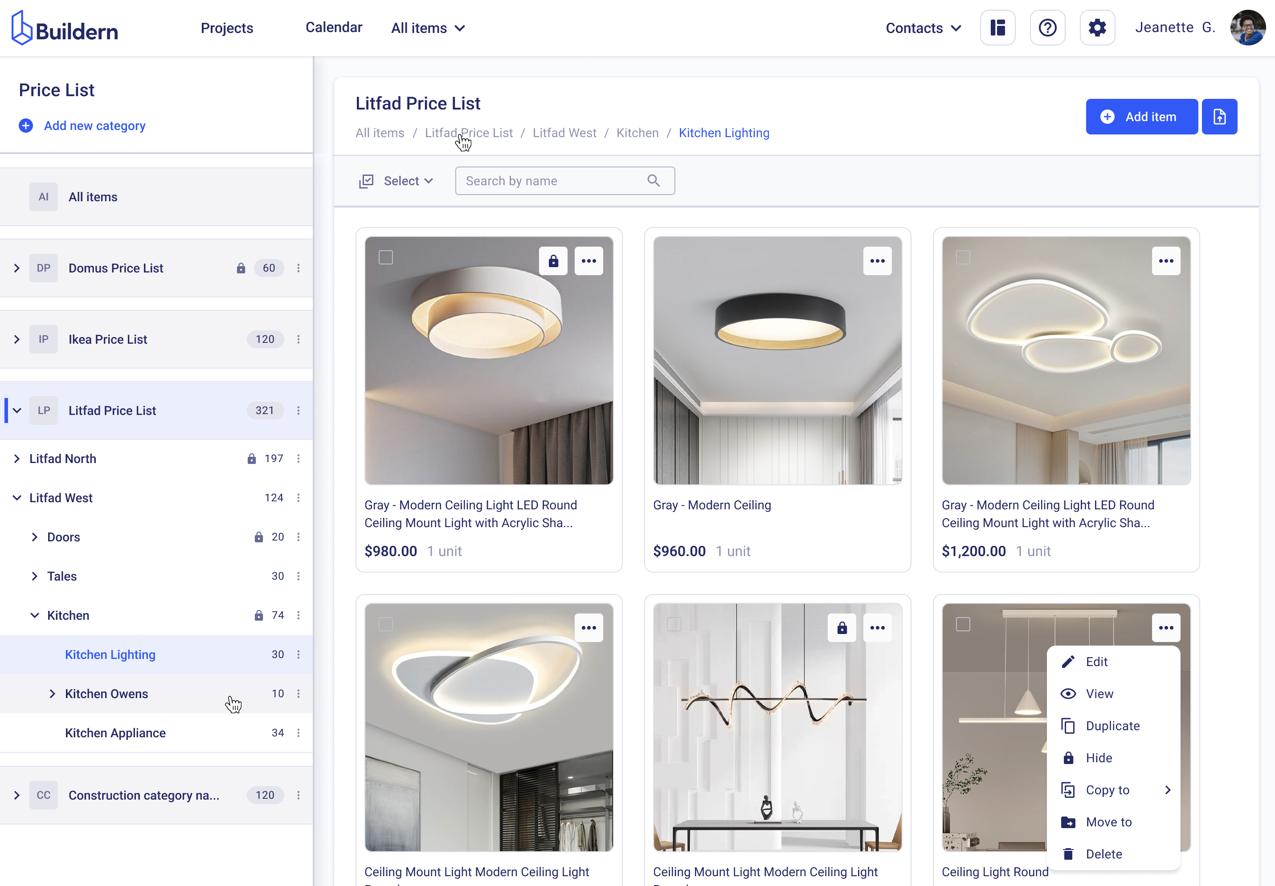The width and height of the screenshot is (1275, 886).
Task: Open the layout panel icon in header
Action: coord(997,28)
